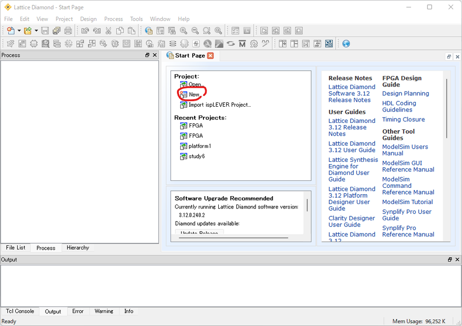Open the Timing Closure guide link
Image resolution: width=462 pixels, height=326 pixels.
tap(403, 119)
